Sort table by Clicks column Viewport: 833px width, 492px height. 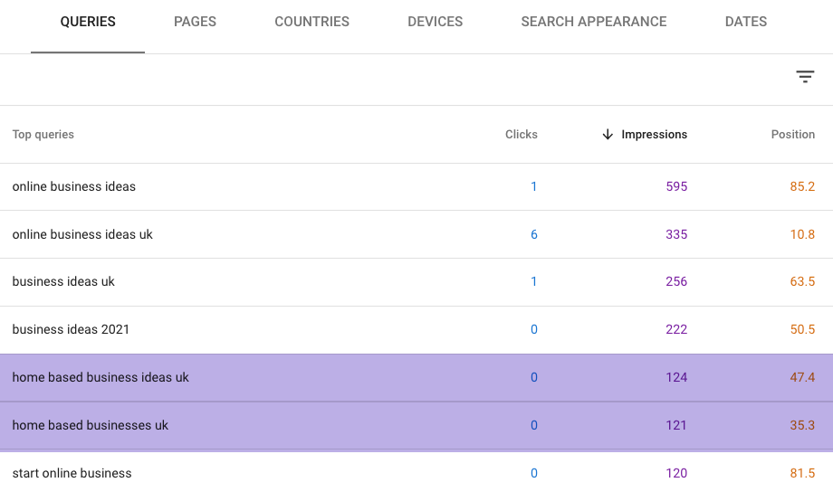[x=521, y=135]
